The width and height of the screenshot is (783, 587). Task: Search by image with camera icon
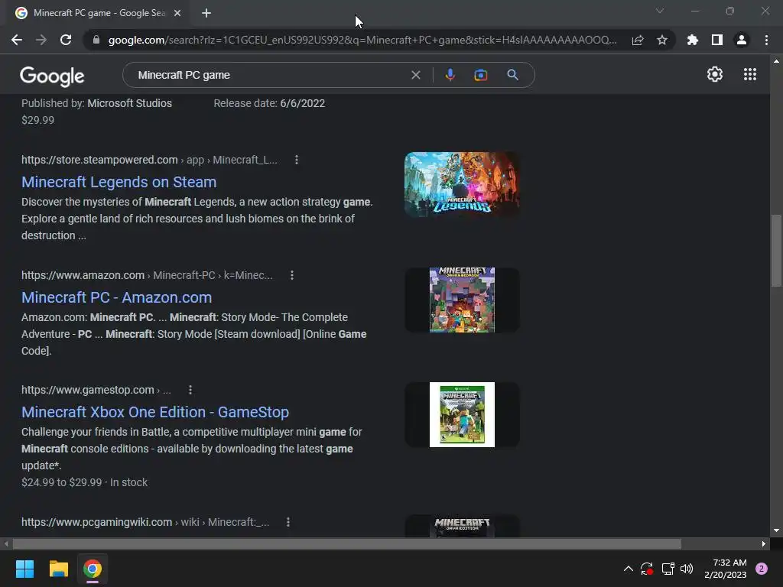(480, 75)
